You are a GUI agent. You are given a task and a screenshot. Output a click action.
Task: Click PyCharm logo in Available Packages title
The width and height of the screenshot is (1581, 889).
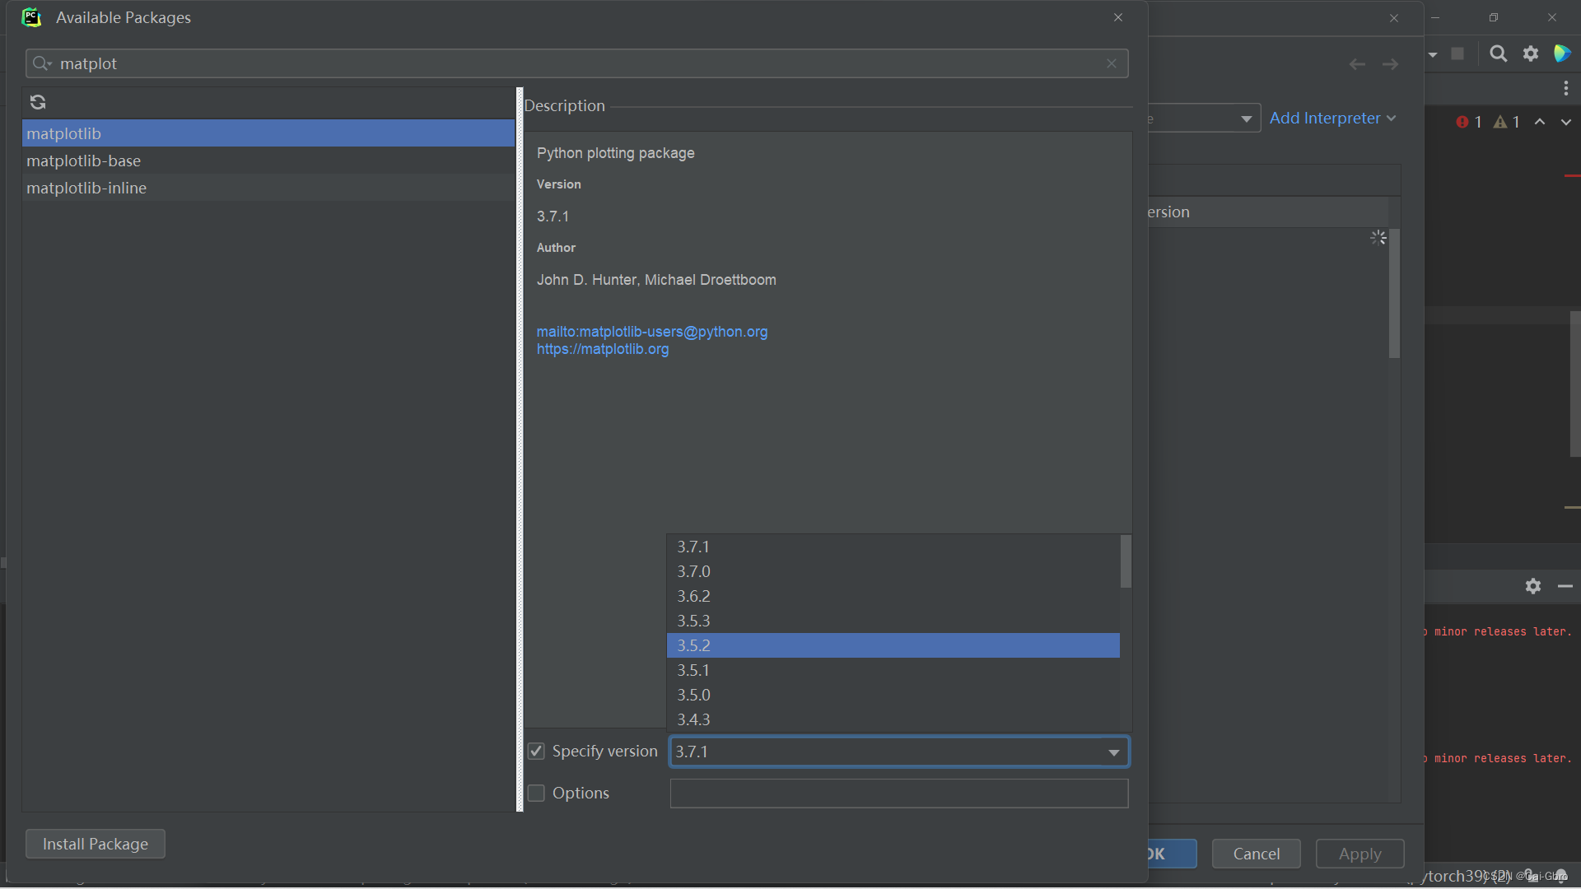coord(32,17)
